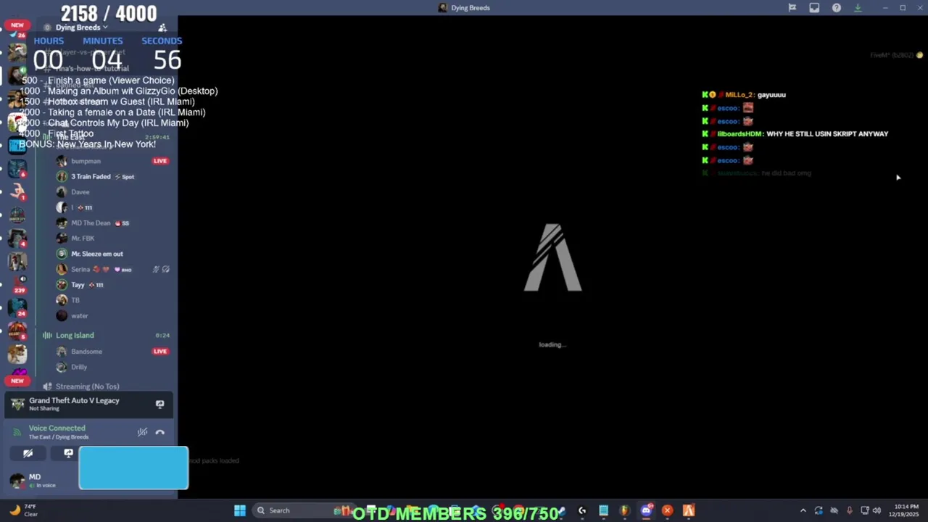Image resolution: width=928 pixels, height=522 pixels.
Task: Click the red circle X taskbar app
Action: coord(667,510)
